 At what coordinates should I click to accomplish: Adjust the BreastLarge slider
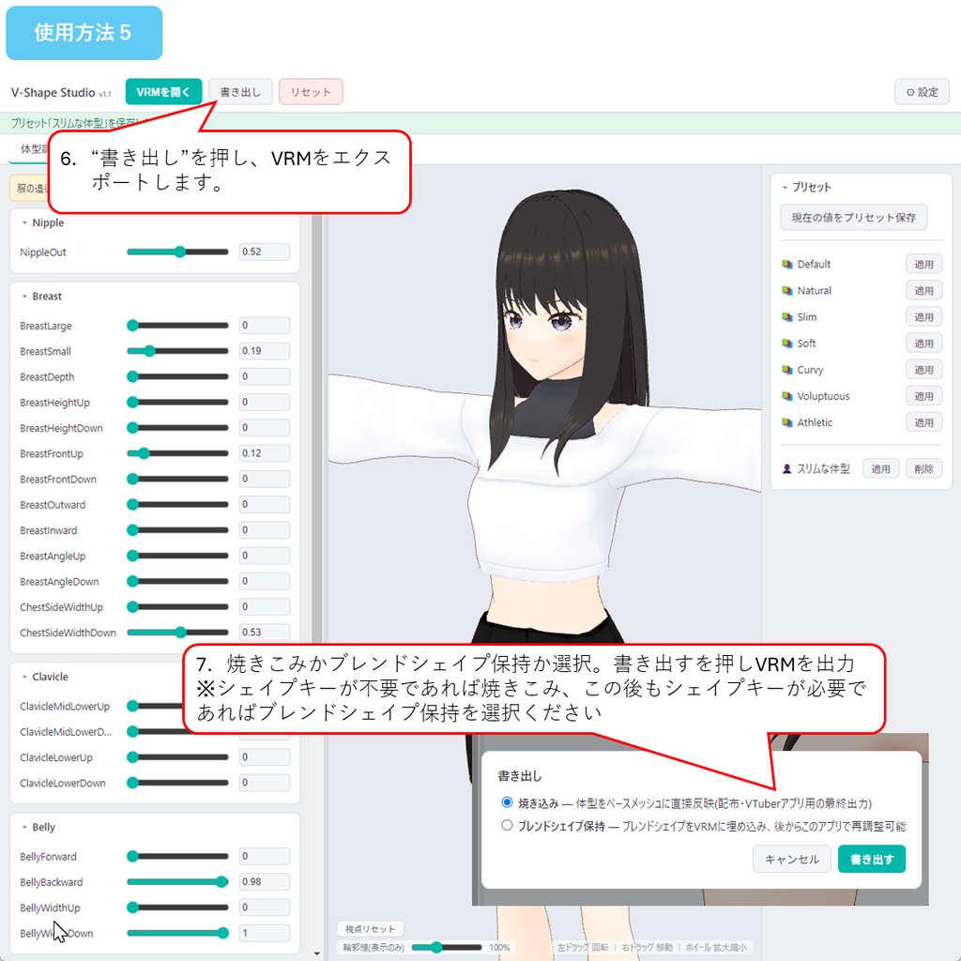[x=177, y=326]
